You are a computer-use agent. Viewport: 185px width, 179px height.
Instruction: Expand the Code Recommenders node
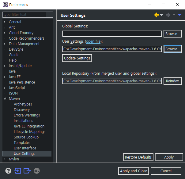point(5,38)
